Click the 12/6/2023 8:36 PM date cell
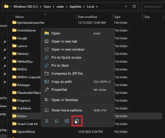This screenshot has width=165, height=138. [x=90, y=131]
